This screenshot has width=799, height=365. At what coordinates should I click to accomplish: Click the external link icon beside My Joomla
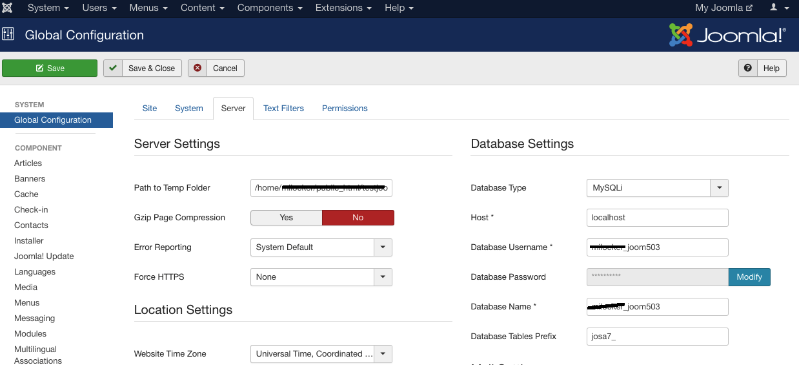[749, 8]
